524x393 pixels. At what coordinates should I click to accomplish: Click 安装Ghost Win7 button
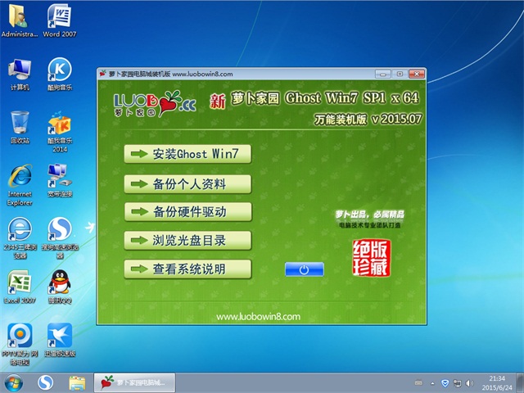click(187, 154)
